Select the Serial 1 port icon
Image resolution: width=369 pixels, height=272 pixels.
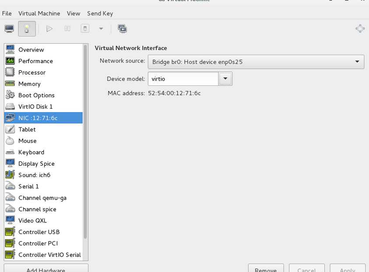[x=10, y=186]
